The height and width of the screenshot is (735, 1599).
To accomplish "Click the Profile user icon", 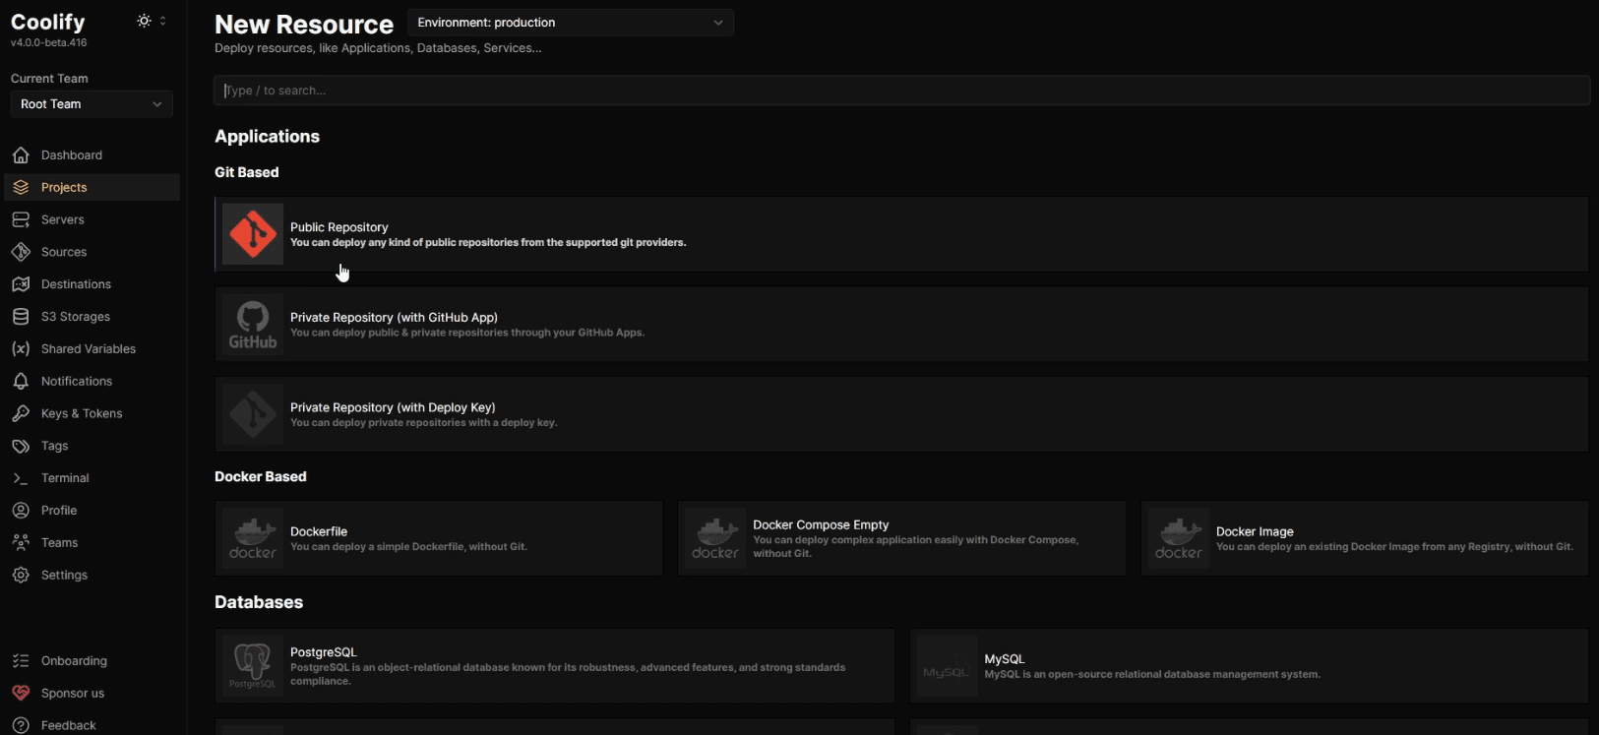I will click(21, 511).
